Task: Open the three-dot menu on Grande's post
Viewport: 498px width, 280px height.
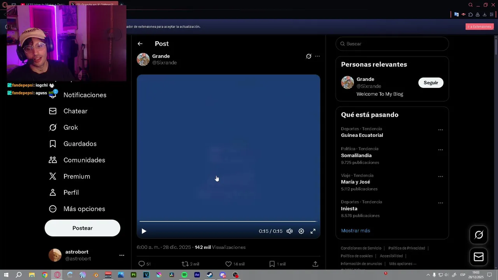Action: pyautogui.click(x=317, y=56)
